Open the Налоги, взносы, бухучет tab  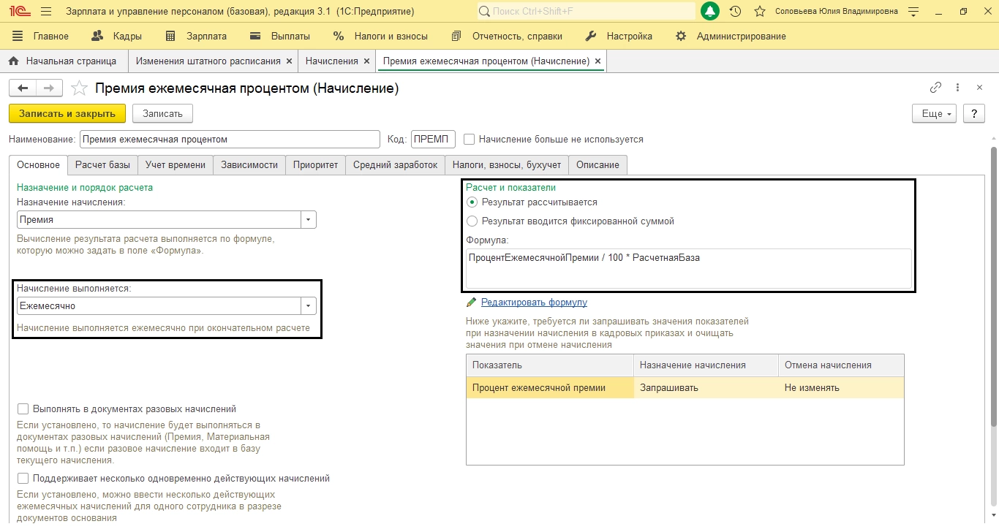coord(507,165)
